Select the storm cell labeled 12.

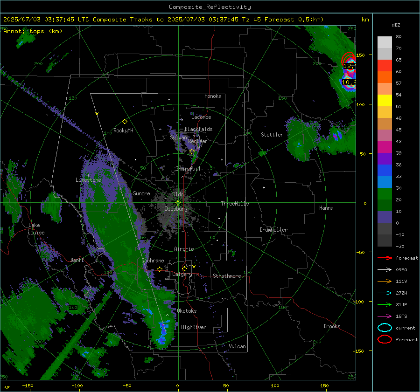(349, 66)
